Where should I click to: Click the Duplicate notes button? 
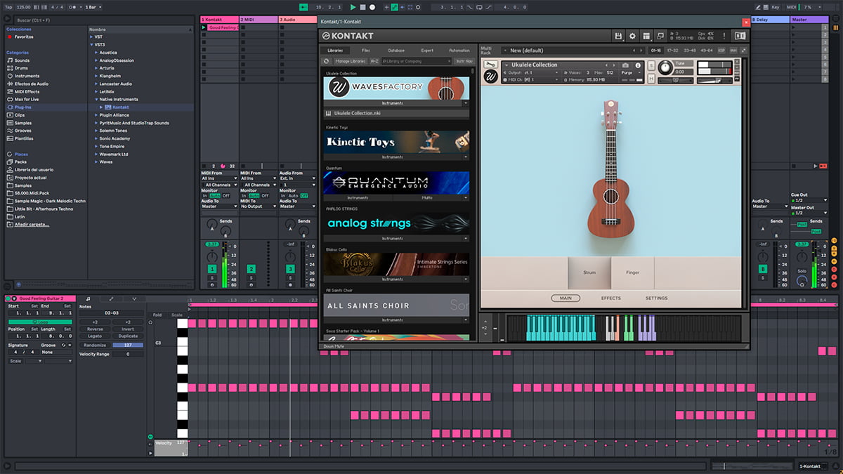(128, 336)
